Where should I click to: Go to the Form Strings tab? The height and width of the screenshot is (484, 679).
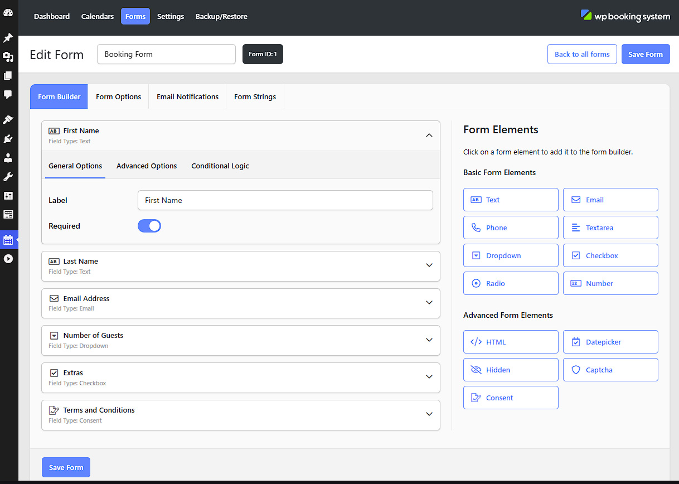click(x=255, y=96)
